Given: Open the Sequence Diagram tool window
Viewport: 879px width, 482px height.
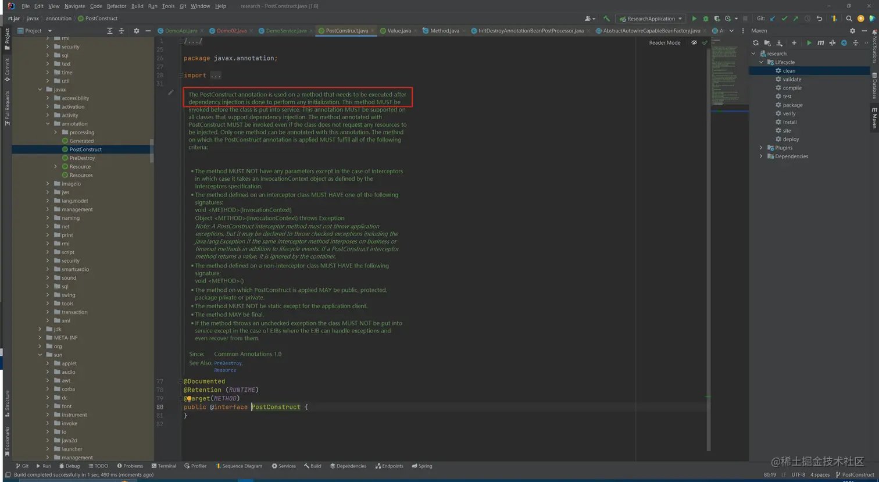Looking at the screenshot, I should pos(238,466).
